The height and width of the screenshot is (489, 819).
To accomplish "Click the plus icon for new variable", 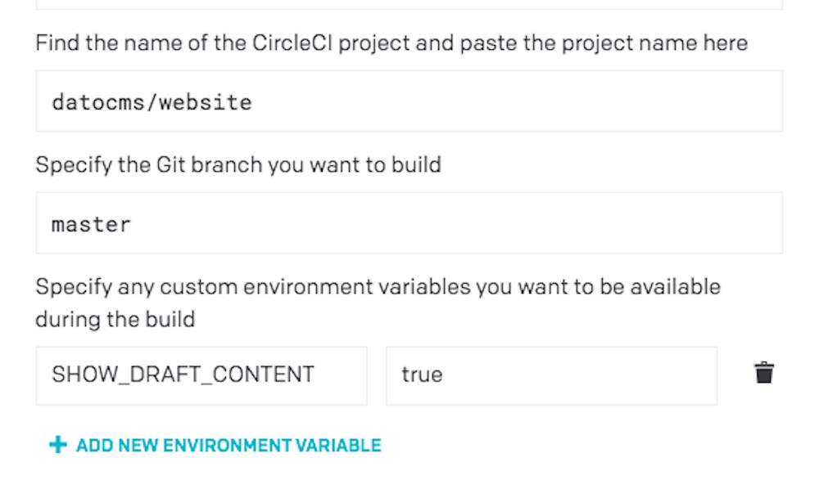I will [x=58, y=445].
